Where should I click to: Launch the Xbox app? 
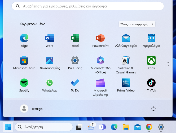point(151,63)
